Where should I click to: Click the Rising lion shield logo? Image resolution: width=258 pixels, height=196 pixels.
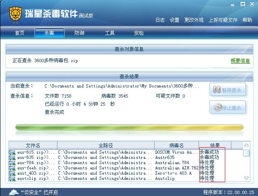coord(15,14)
